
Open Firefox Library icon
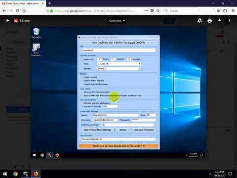[x=218, y=11]
